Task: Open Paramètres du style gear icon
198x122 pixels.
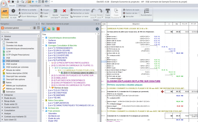Action: [13, 12]
